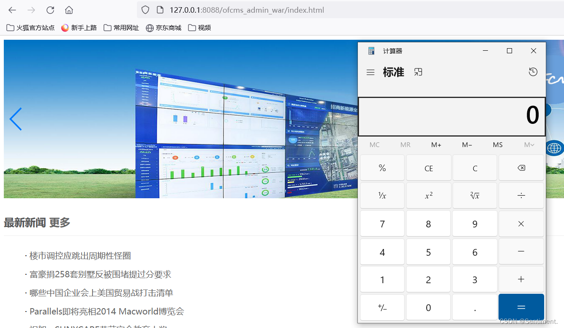Click MS to store a value in memory

(497, 145)
